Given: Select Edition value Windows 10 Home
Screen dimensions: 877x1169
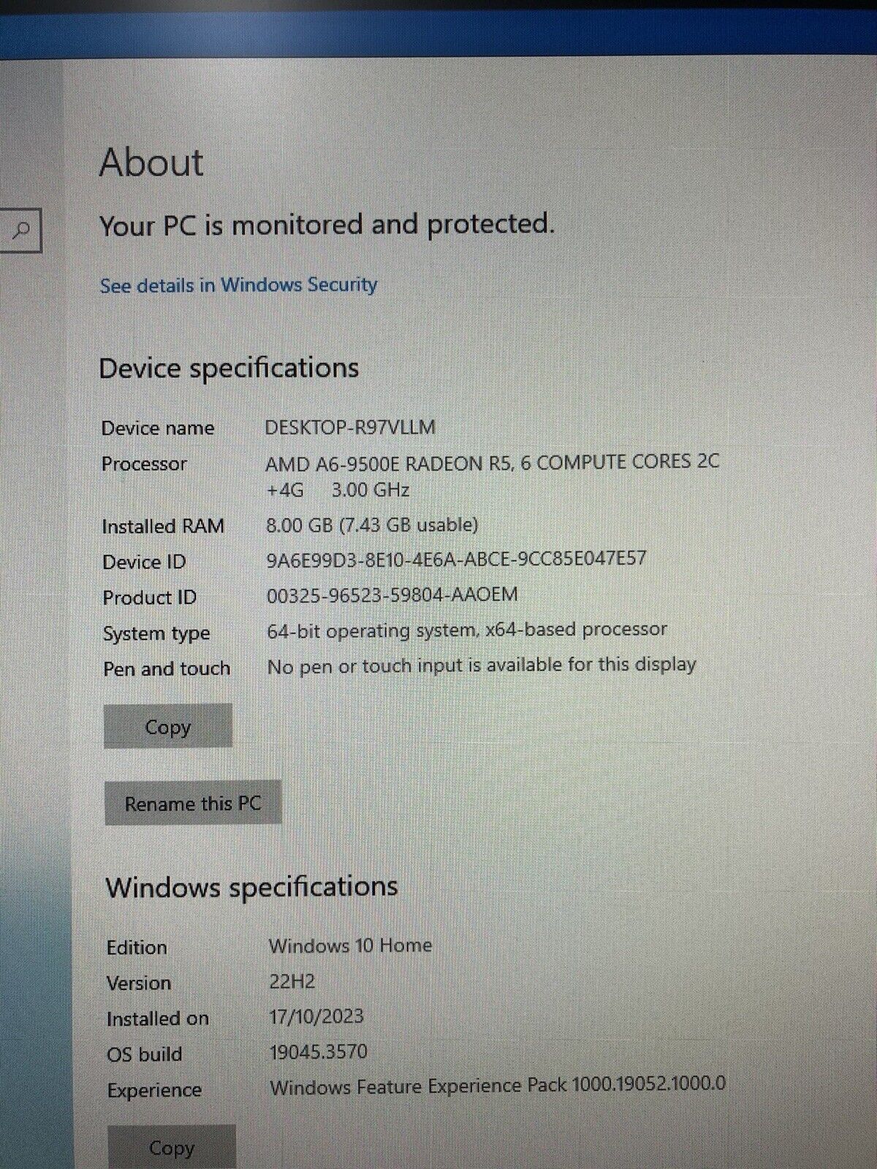Looking at the screenshot, I should coord(350,945).
